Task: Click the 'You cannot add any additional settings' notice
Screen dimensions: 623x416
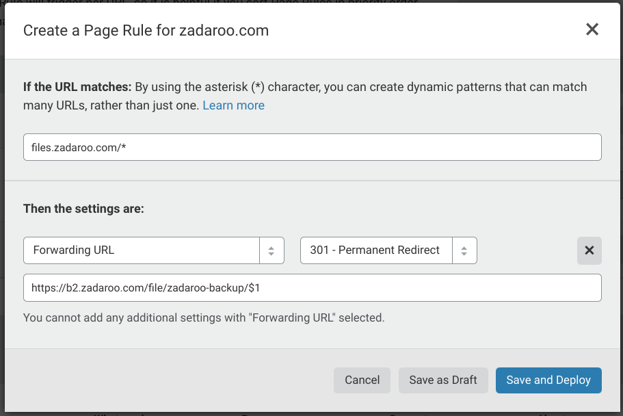Action: pyautogui.click(x=204, y=317)
